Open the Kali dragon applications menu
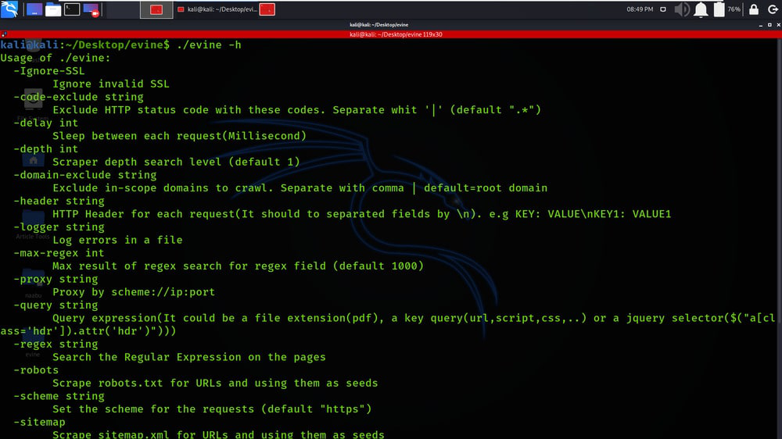This screenshot has width=782, height=439. pos(9,9)
